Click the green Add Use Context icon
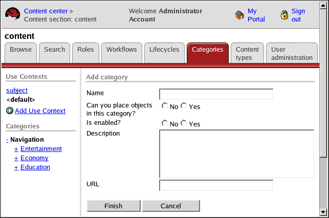Image resolution: width=329 pixels, height=218 pixels. click(x=10, y=111)
